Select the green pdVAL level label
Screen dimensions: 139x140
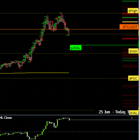tap(76, 48)
